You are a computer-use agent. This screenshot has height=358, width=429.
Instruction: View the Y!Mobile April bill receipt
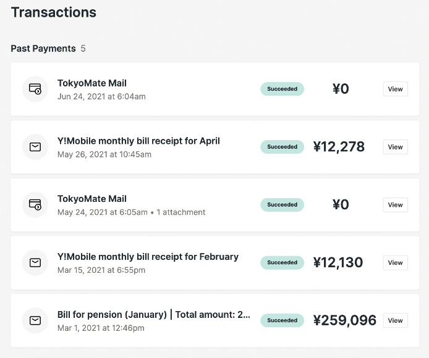tap(395, 147)
